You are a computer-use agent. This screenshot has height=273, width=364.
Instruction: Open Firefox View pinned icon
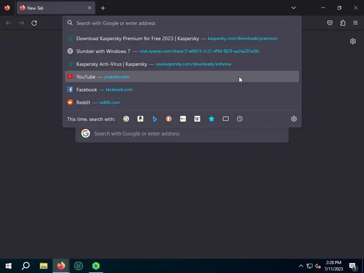pos(7,8)
